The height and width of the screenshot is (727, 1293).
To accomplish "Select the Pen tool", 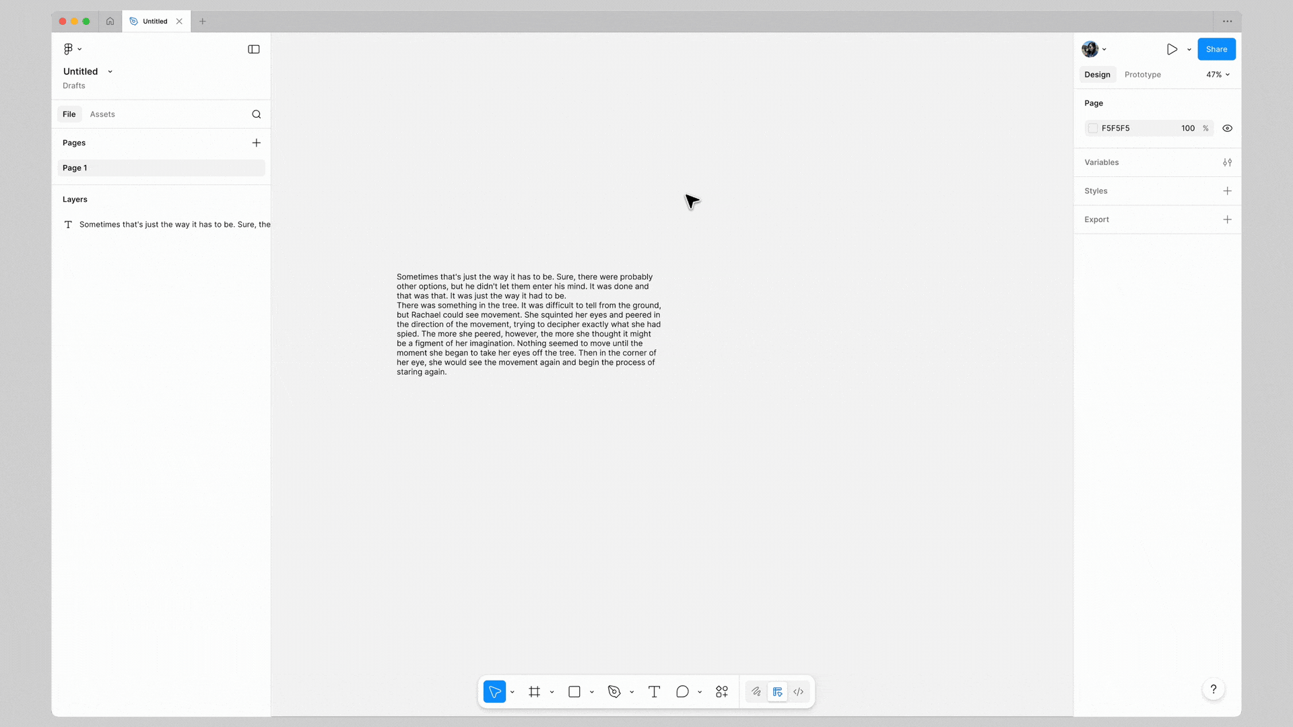I will tap(614, 691).
